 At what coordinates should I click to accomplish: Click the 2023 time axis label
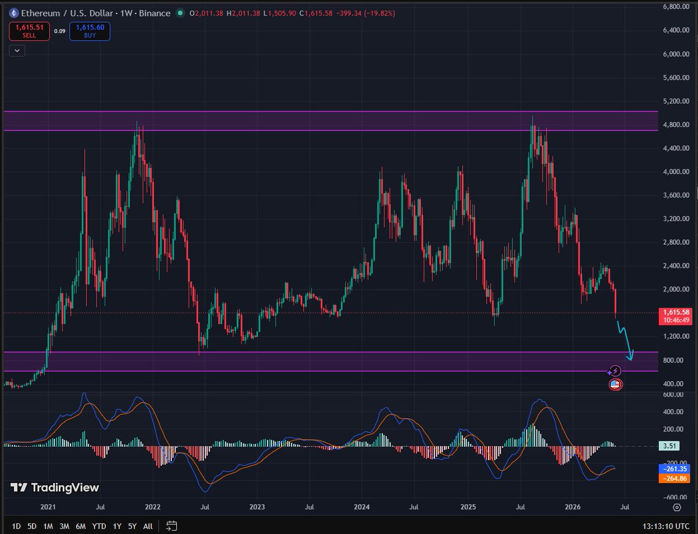258,507
